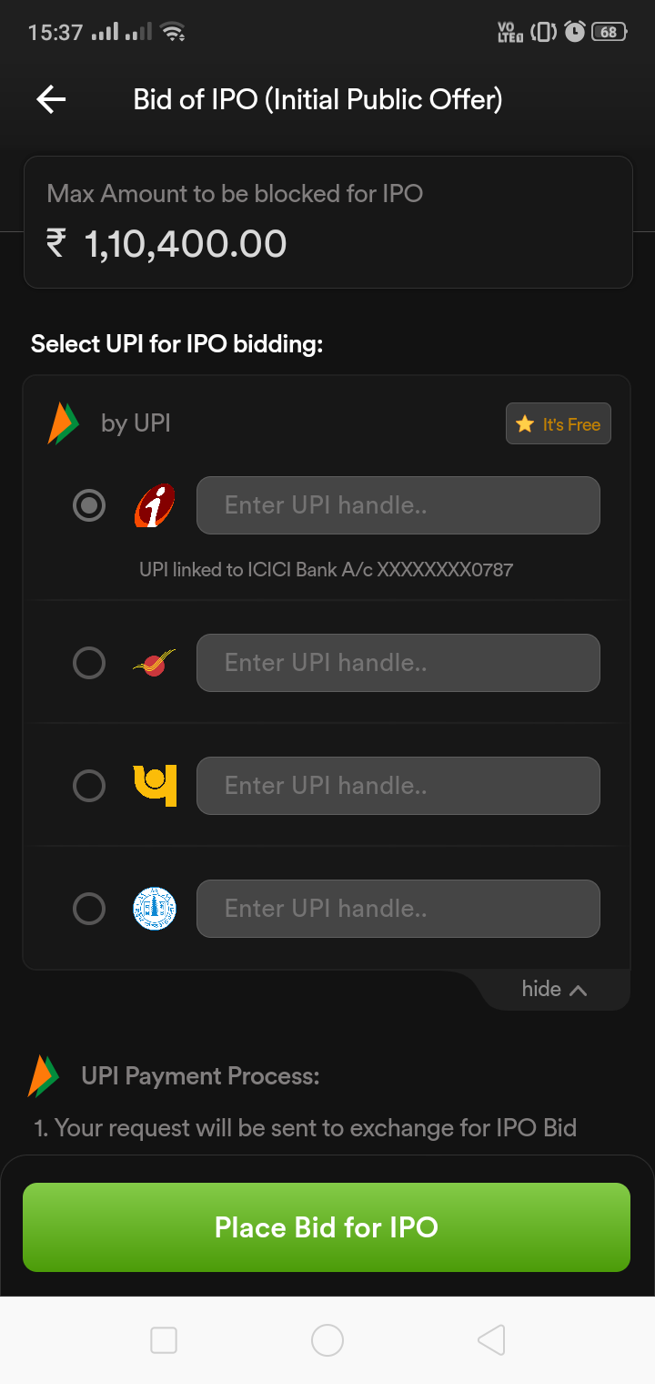Tap the Android recent apps square button
This screenshot has width=655, height=1384.
pos(164,1340)
